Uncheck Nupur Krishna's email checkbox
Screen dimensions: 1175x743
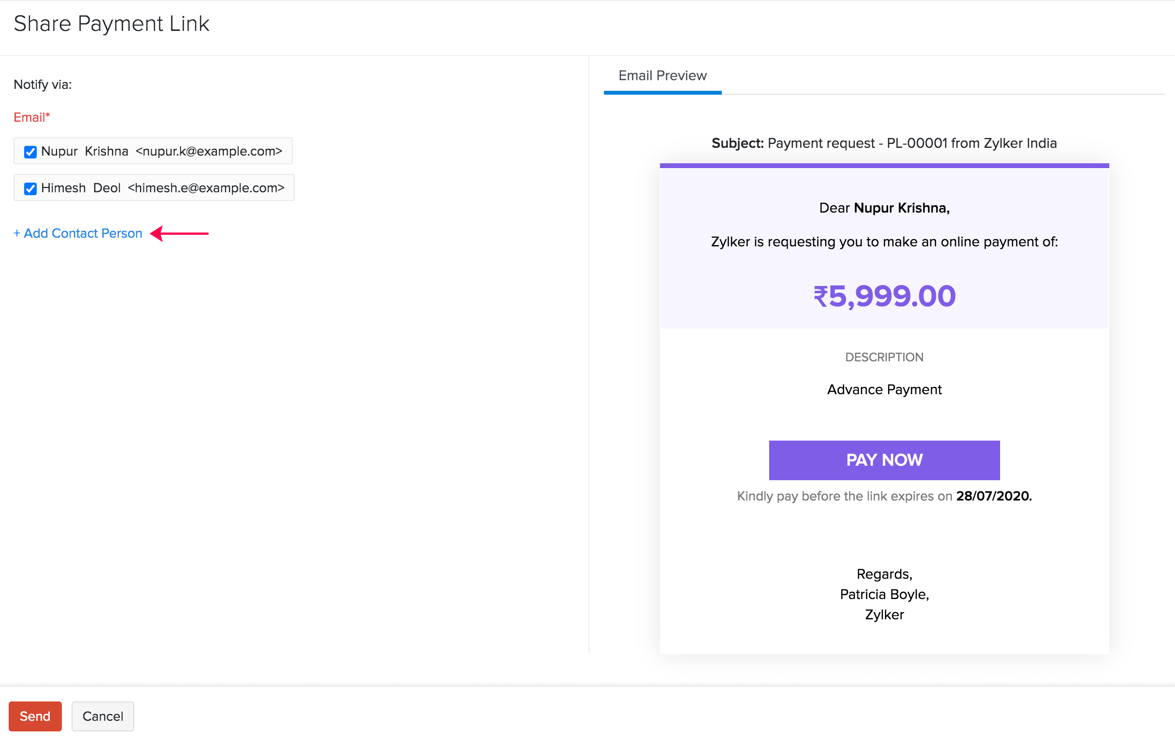click(x=30, y=152)
